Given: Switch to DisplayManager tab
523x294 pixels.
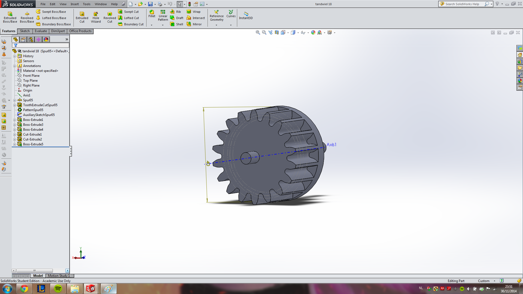Looking at the screenshot, I should pos(46,39).
